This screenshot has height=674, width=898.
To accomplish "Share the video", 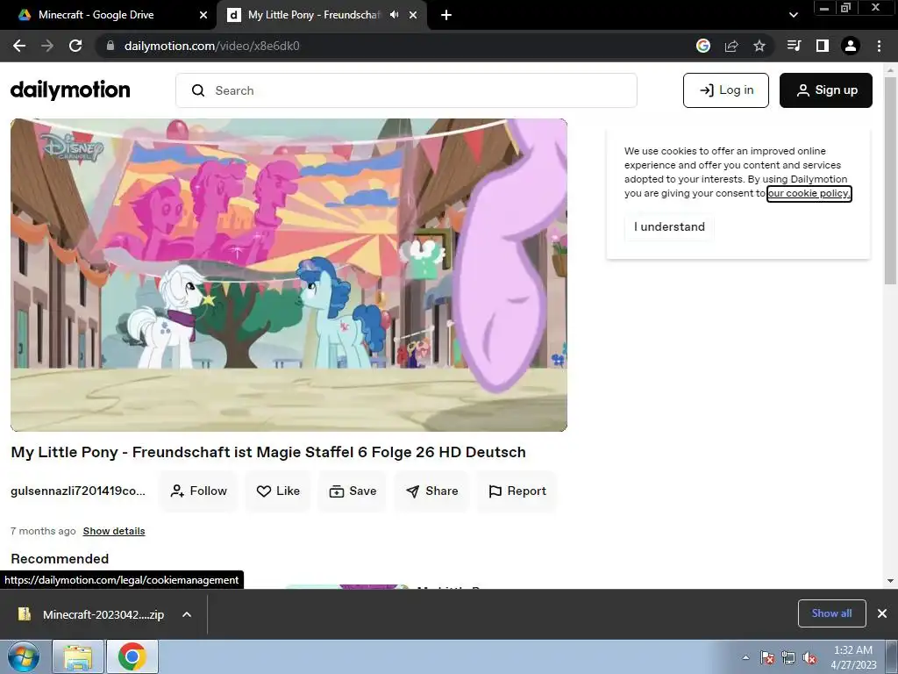I will (431, 491).
